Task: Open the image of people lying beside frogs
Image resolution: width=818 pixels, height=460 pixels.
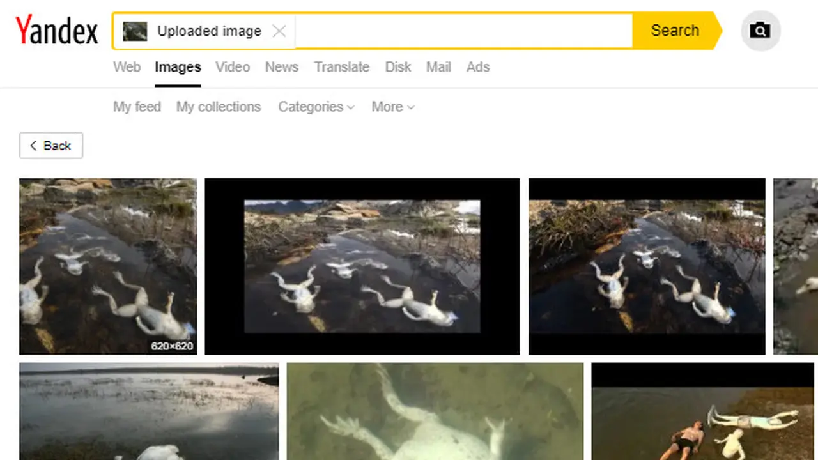Action: (704, 411)
